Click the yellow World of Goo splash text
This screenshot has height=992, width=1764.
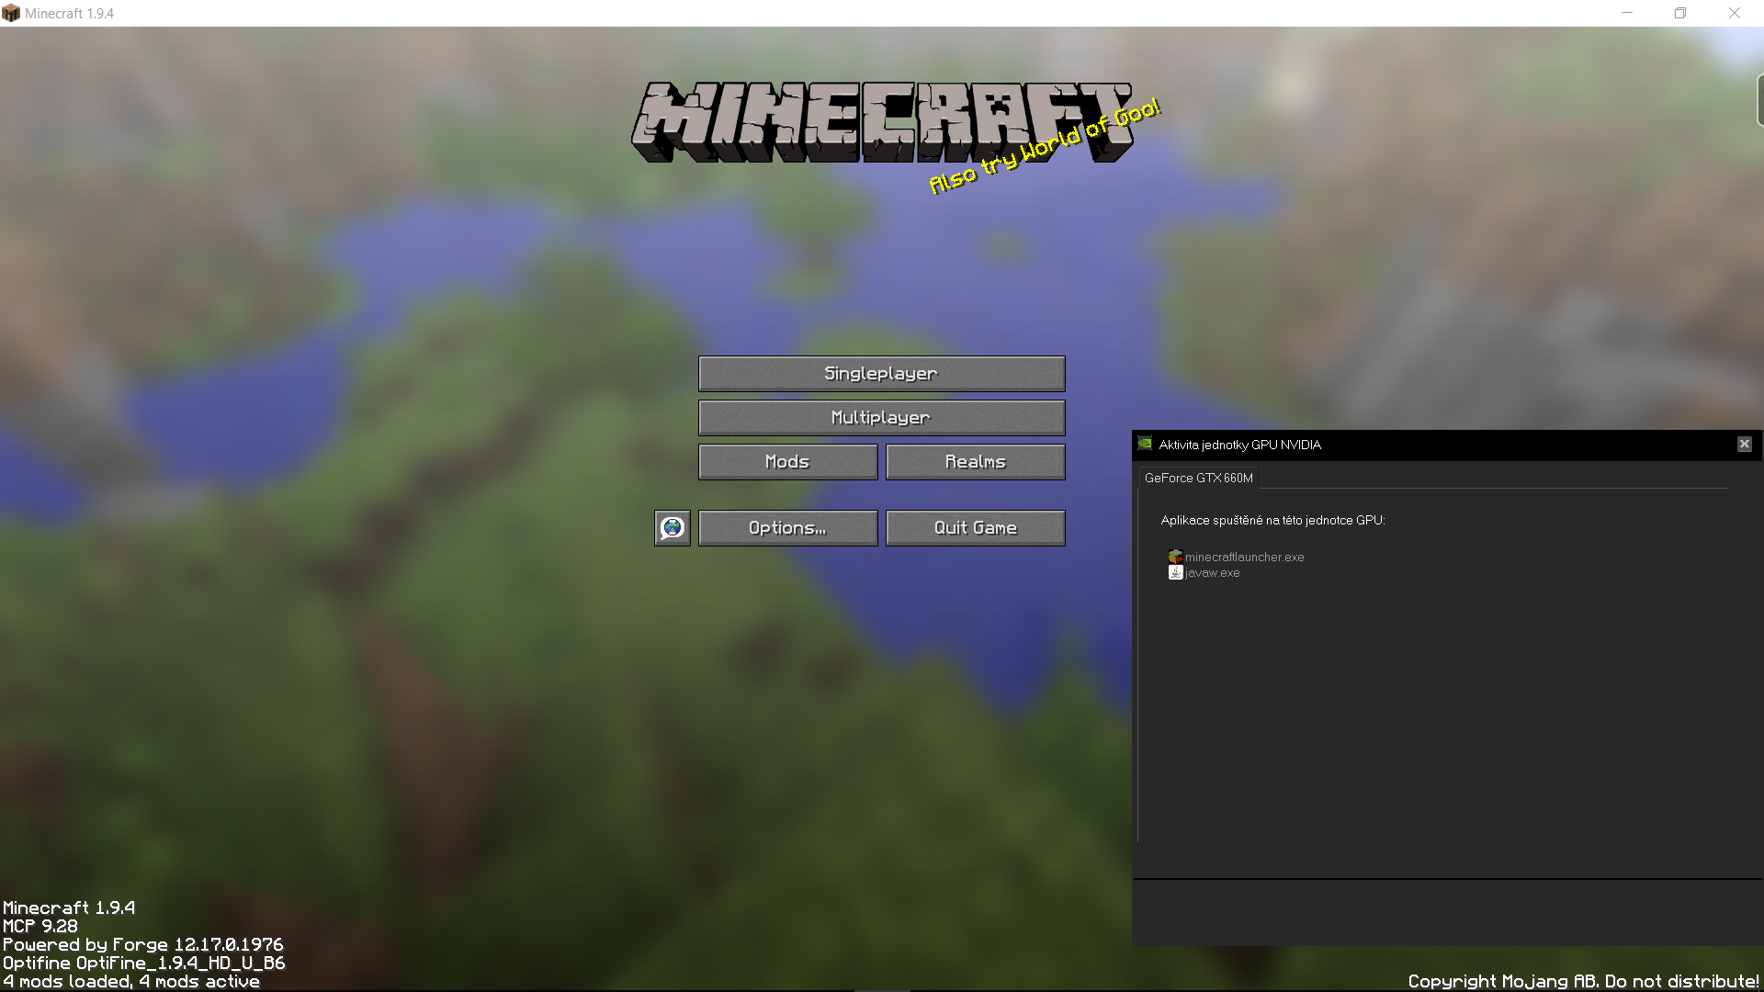click(x=1045, y=146)
